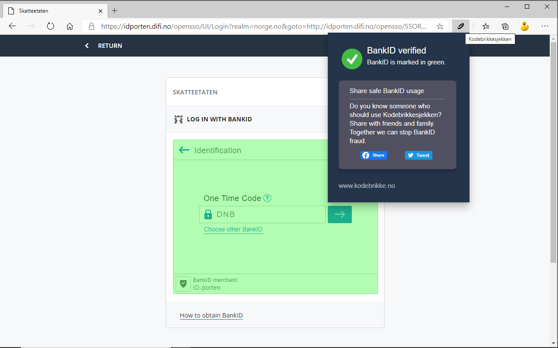Click the SKATTEETATEN heading text
This screenshot has height=348, width=558.
coord(195,92)
